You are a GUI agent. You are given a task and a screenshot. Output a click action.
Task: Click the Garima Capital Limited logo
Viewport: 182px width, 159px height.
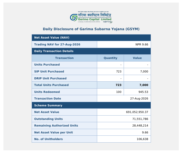coord(91,17)
